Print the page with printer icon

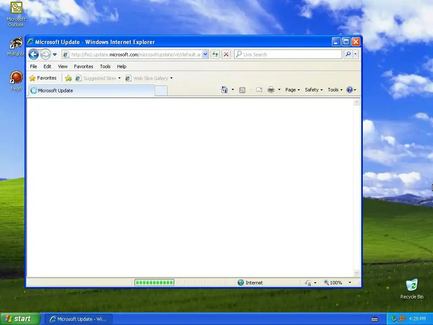coord(271,90)
